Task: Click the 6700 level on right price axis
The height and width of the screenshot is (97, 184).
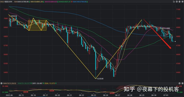Action: 178,46
